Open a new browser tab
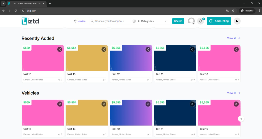This screenshot has height=139, width=262. (x=50, y=3)
